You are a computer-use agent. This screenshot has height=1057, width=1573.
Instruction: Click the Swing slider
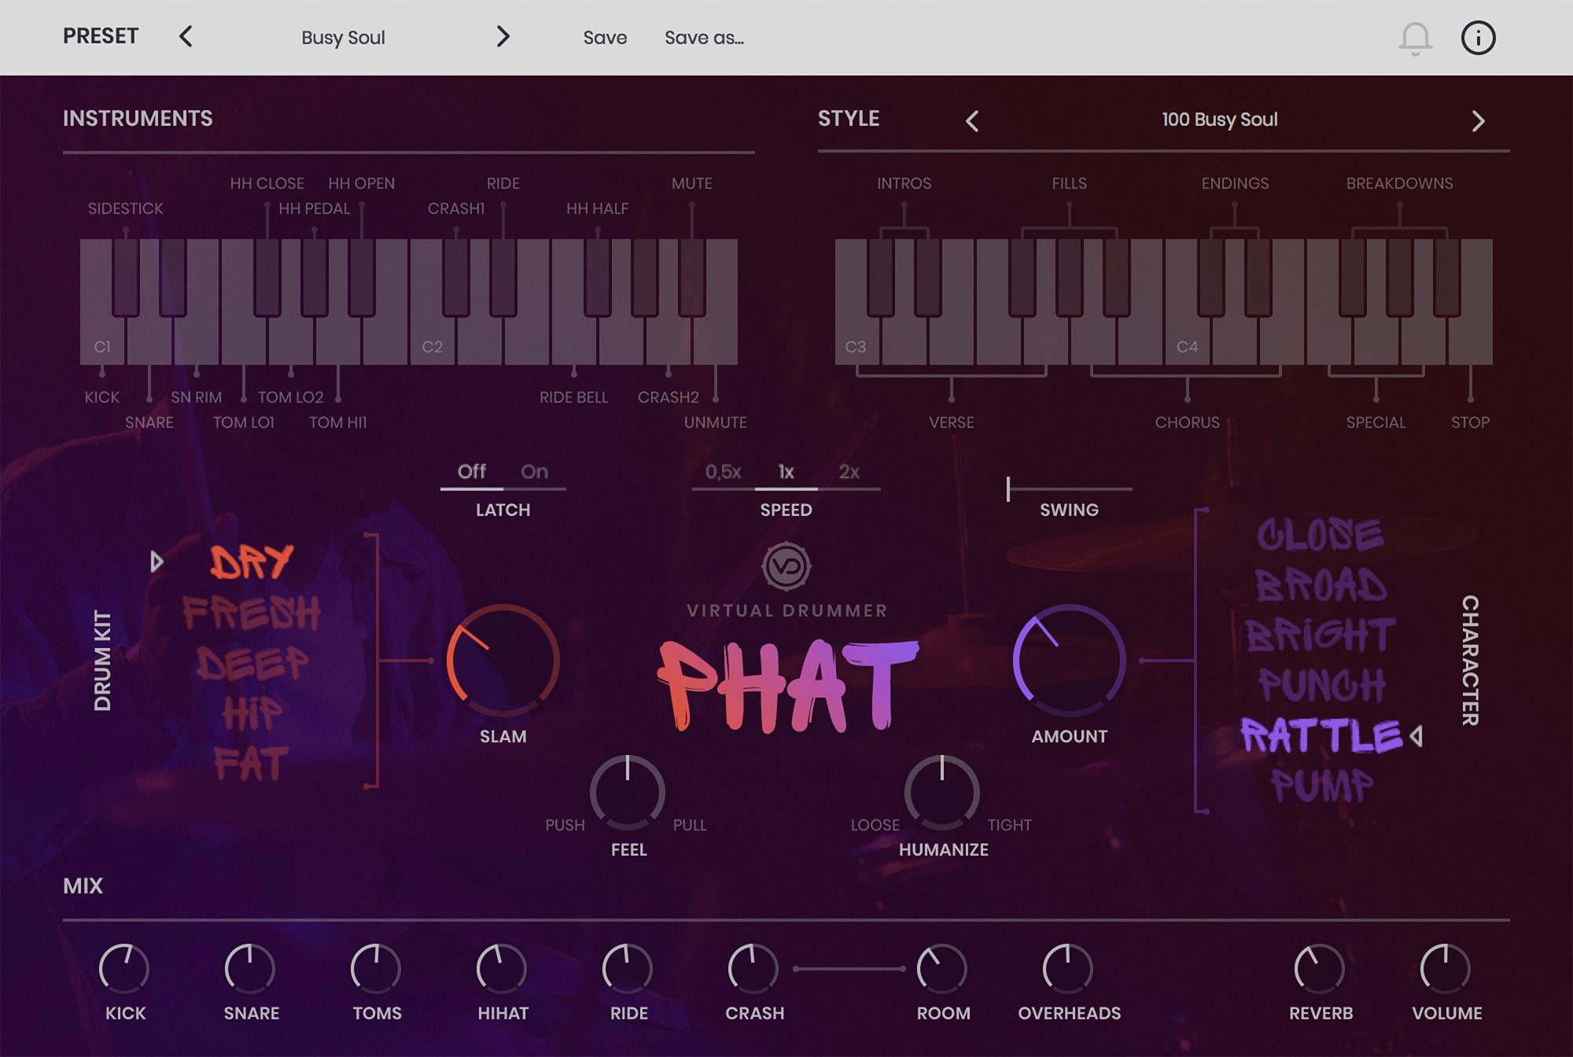pyautogui.click(x=1069, y=489)
